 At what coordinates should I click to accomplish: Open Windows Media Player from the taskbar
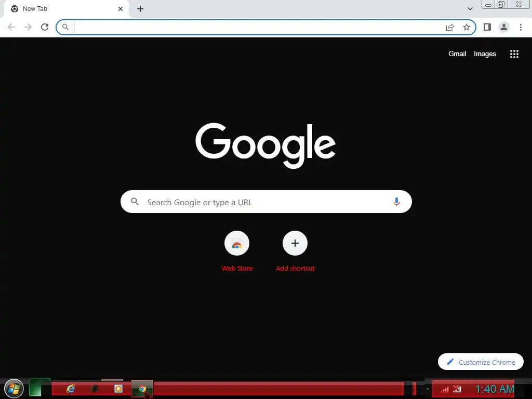pyautogui.click(x=118, y=389)
